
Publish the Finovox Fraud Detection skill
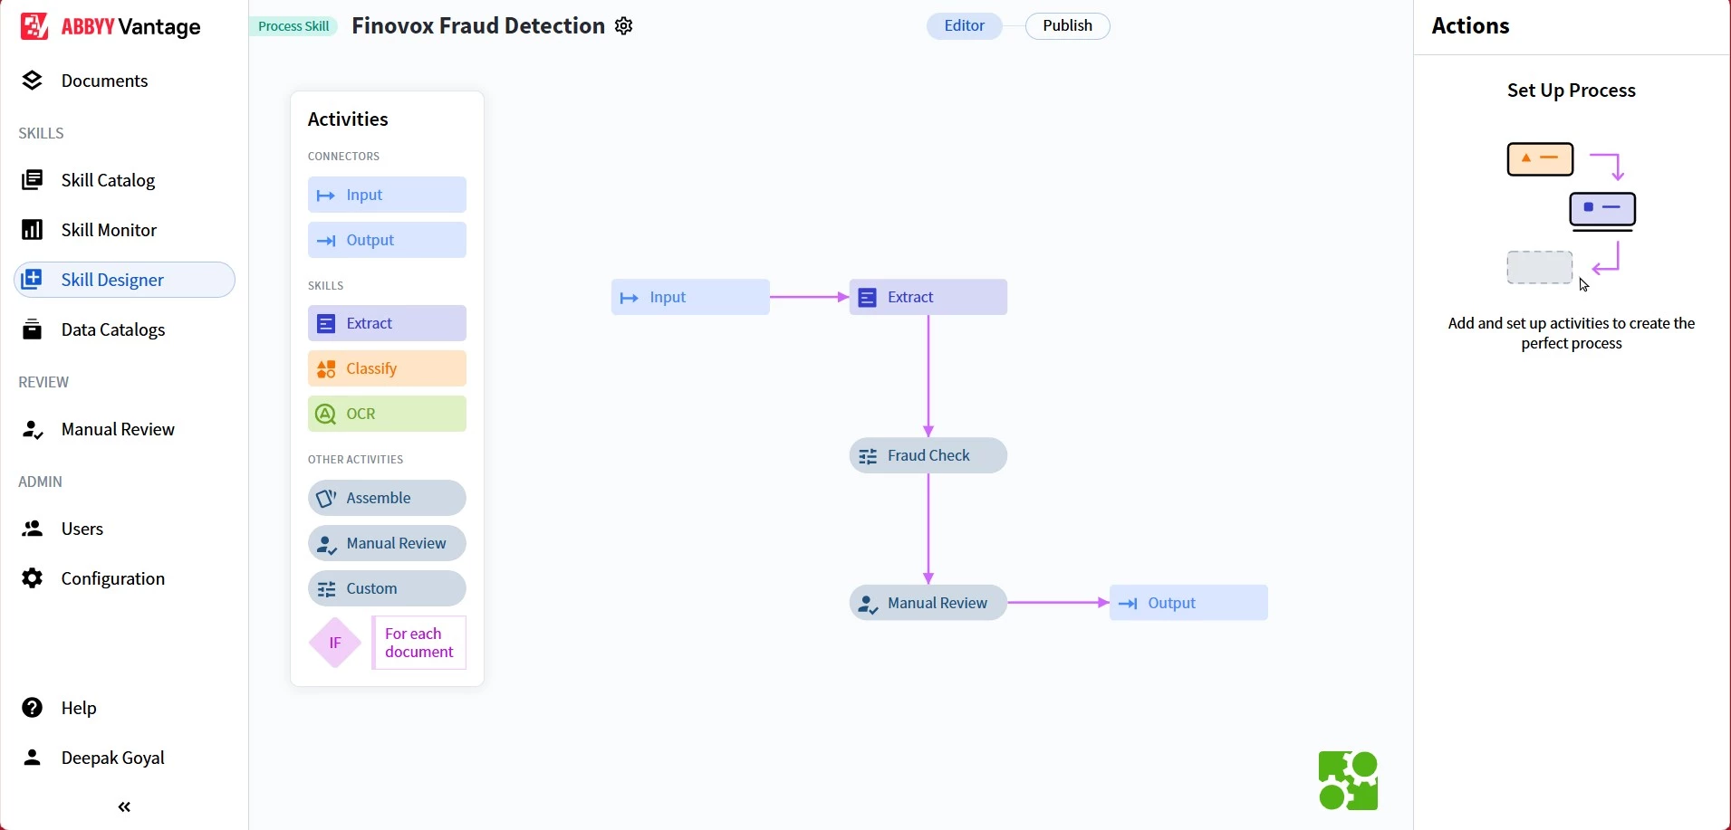pyautogui.click(x=1067, y=26)
